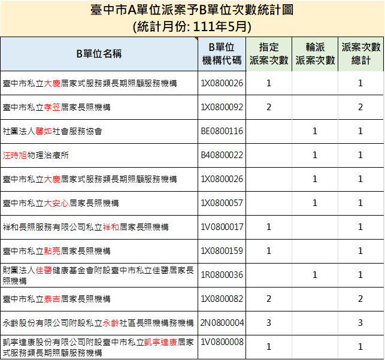Select the 永齡股份有限公司附設私立永齡社區長照機構 cell

(x=99, y=323)
